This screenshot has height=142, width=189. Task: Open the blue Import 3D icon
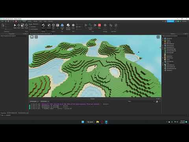pyautogui.click(x=62, y=26)
